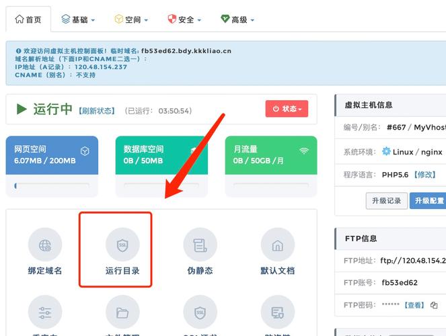The image size is (446, 336).
Task: Open the folder file-manager icon
Action: point(122,312)
